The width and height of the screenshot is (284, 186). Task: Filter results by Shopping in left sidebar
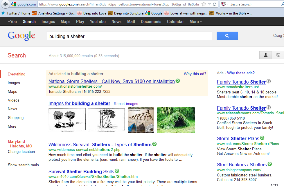point(16,118)
